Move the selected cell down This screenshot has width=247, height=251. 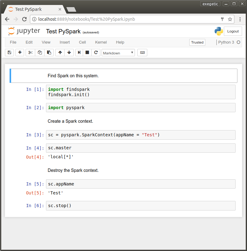pyautogui.click(x=69, y=53)
